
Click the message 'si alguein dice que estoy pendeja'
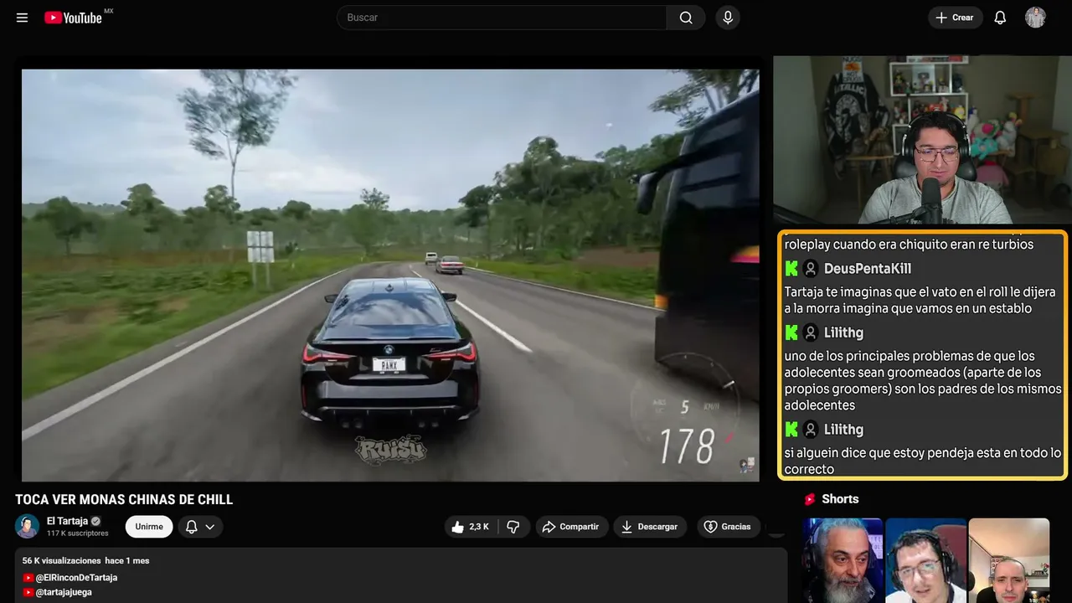(923, 461)
